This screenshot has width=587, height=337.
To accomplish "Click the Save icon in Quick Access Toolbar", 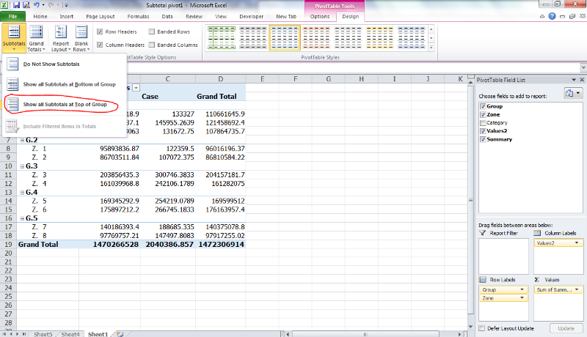I will click(x=17, y=4).
